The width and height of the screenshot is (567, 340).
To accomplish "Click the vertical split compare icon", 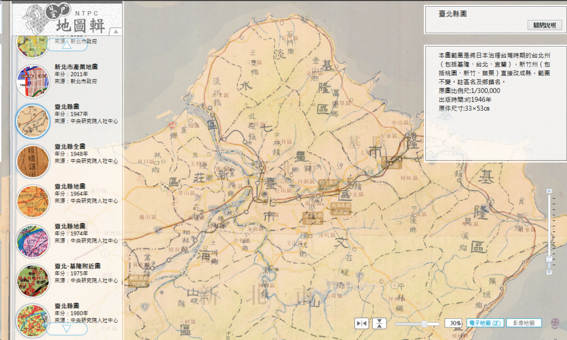I will point(379,323).
